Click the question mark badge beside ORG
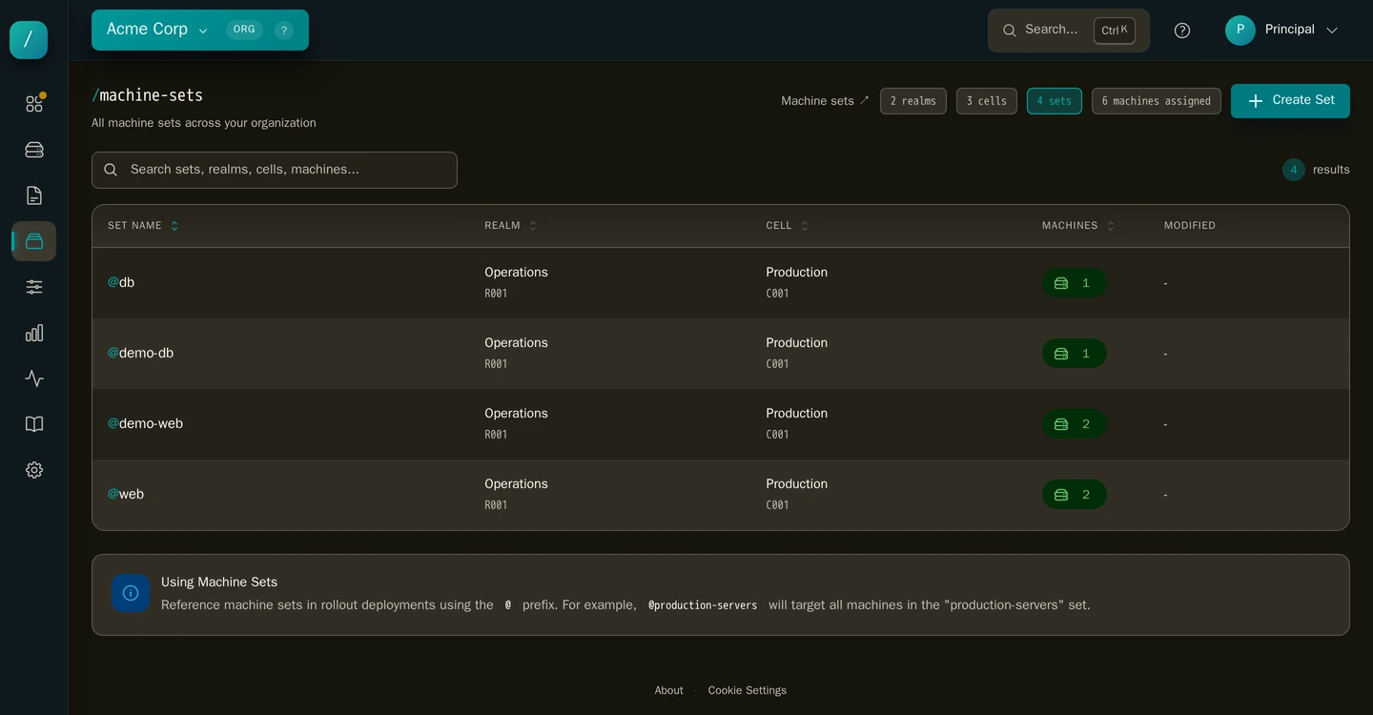This screenshot has width=1373, height=715. 284,31
